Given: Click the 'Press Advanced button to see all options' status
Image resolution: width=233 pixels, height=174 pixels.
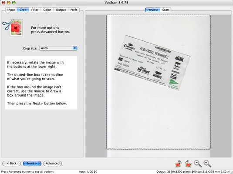Looking at the screenshot, I should tap(27, 172).
